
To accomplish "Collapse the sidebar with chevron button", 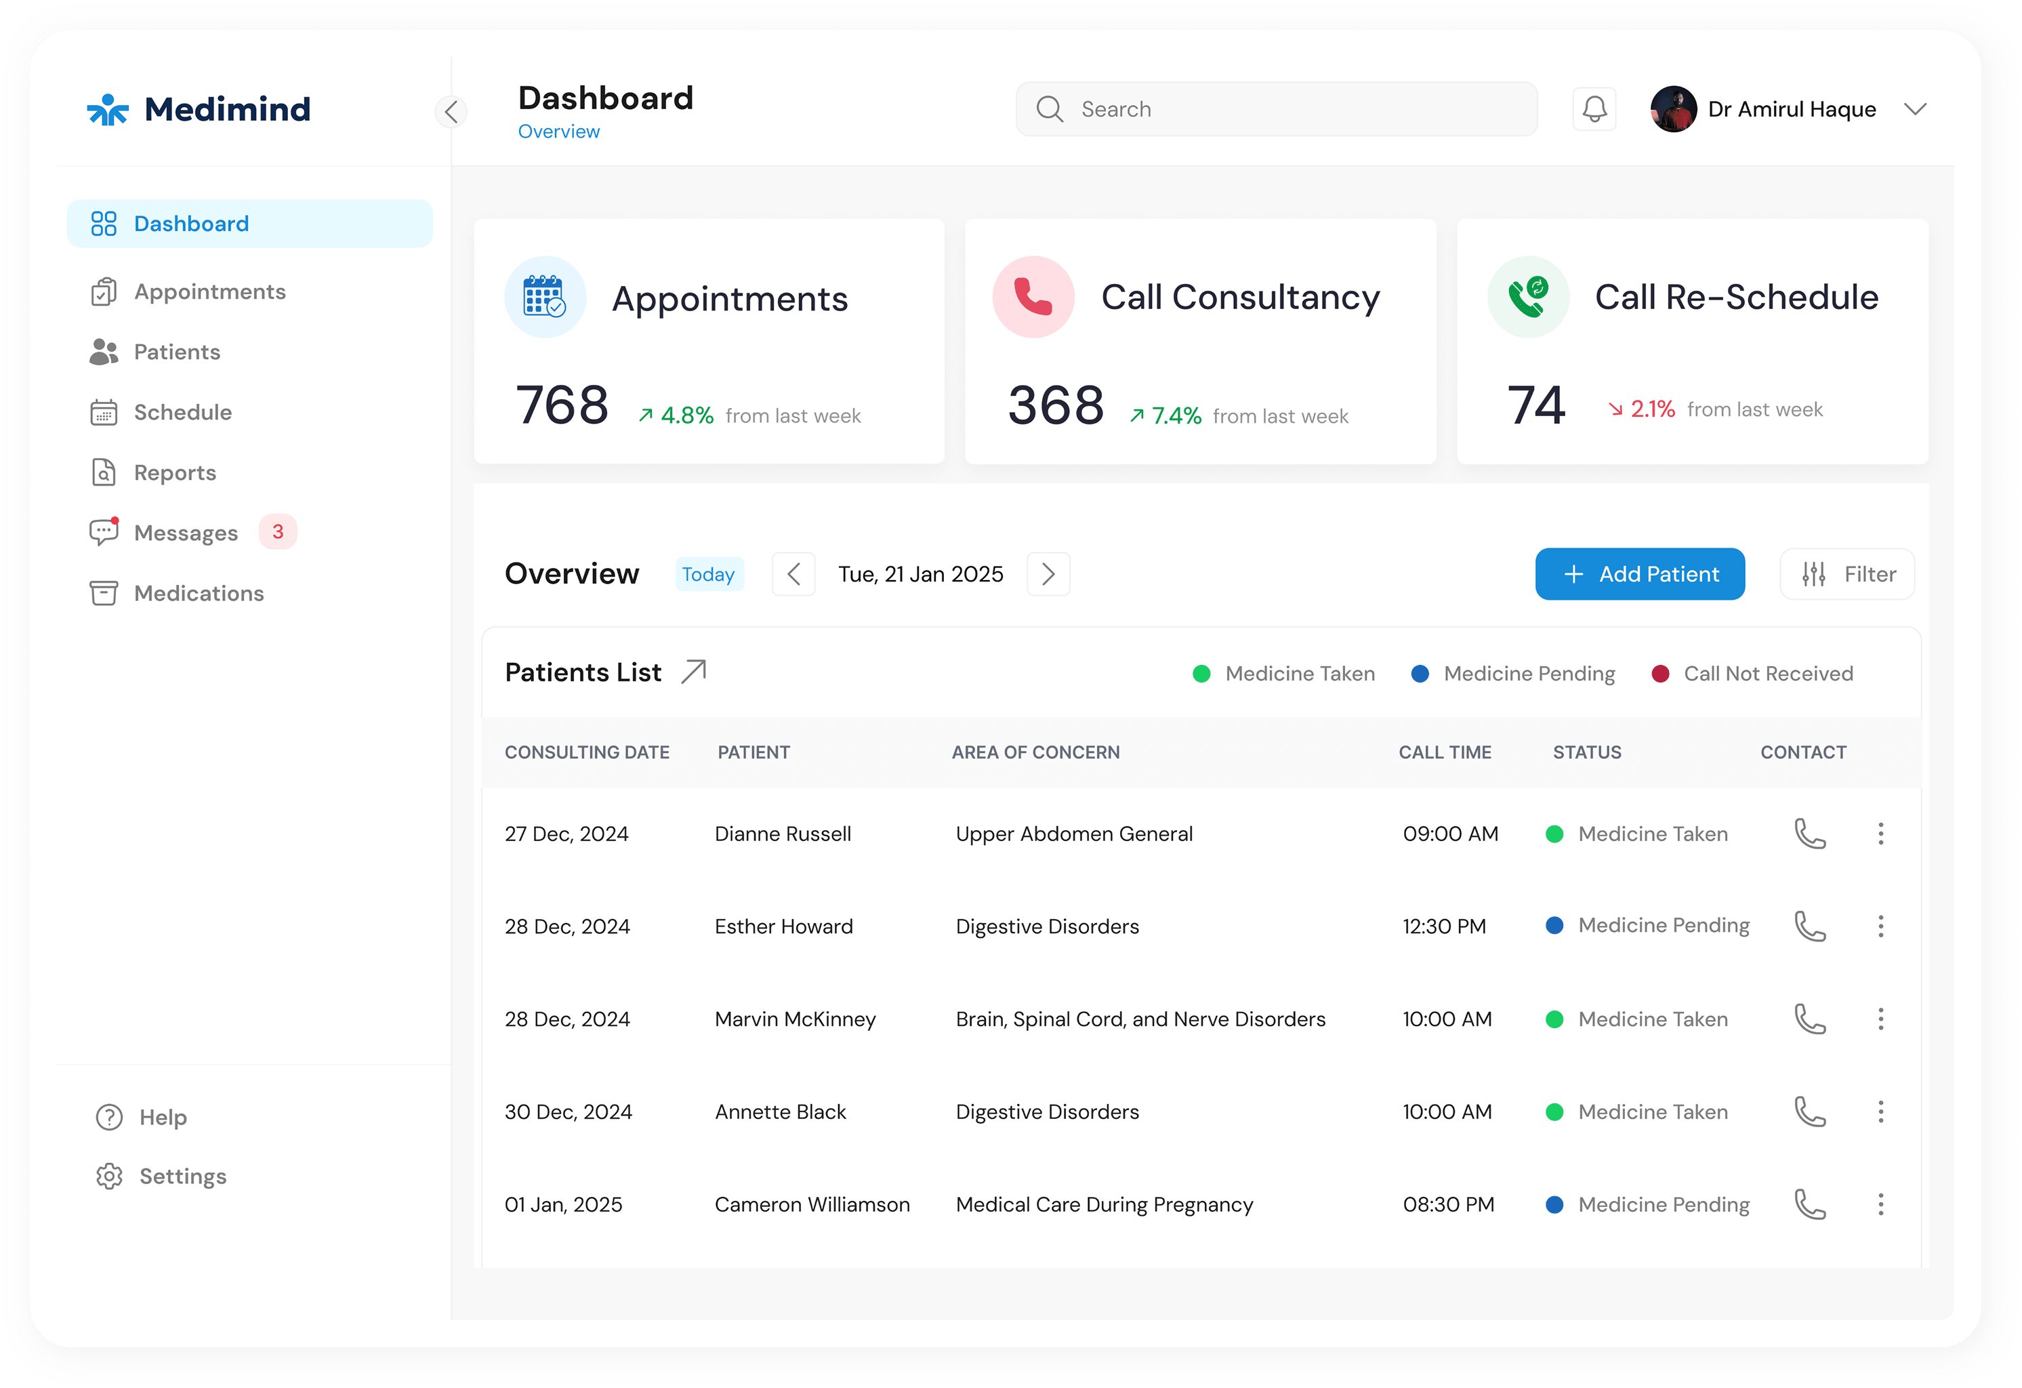I will (451, 111).
